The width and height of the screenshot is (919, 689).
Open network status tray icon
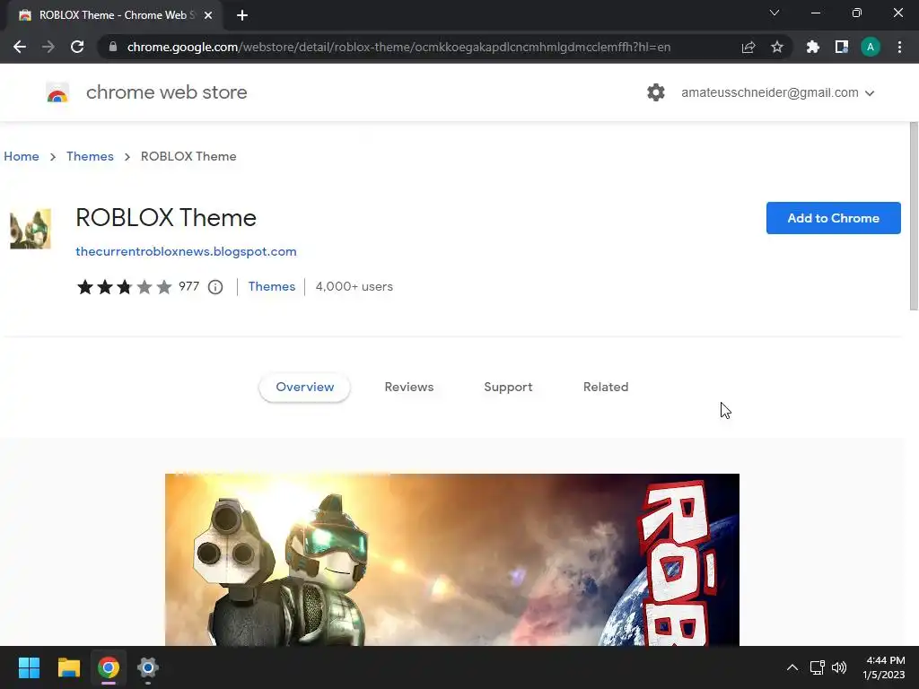click(x=817, y=667)
